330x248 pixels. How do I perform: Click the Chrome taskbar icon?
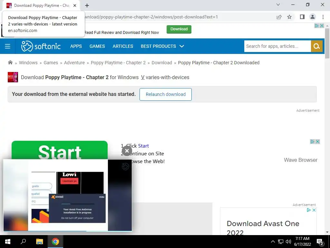click(55, 242)
